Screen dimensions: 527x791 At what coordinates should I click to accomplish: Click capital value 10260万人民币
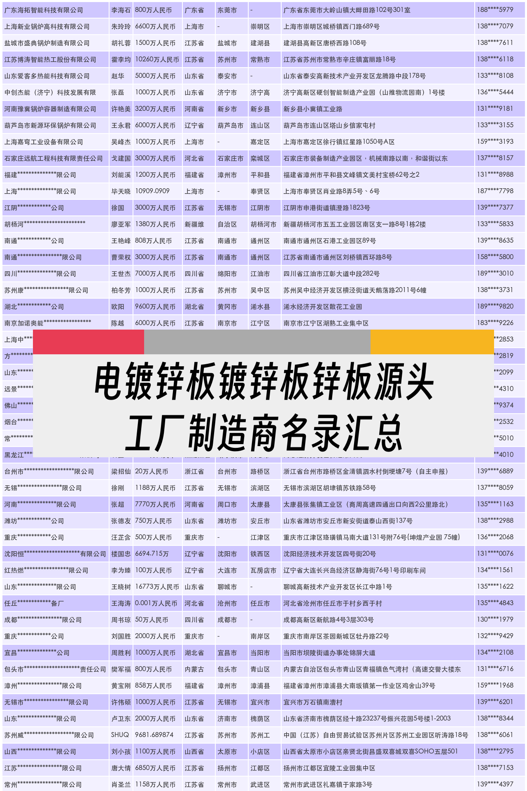pyautogui.click(x=157, y=59)
